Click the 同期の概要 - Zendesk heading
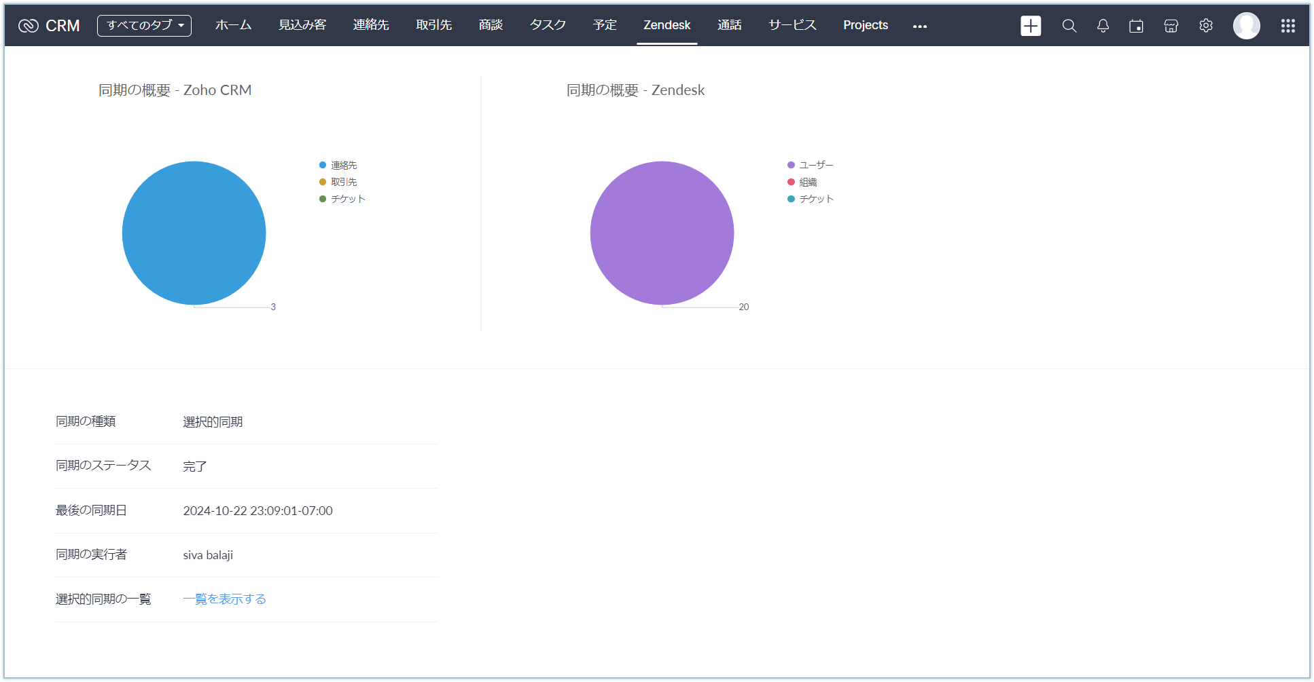Screen dimensions: 1314x682 coord(635,90)
